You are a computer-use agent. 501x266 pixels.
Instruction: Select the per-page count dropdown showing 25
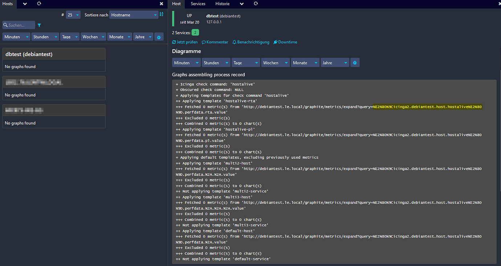pyautogui.click(x=73, y=15)
